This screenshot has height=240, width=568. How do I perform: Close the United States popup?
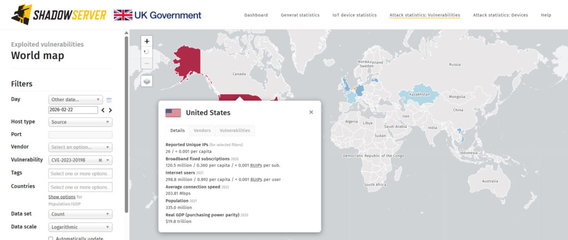pos(311,112)
